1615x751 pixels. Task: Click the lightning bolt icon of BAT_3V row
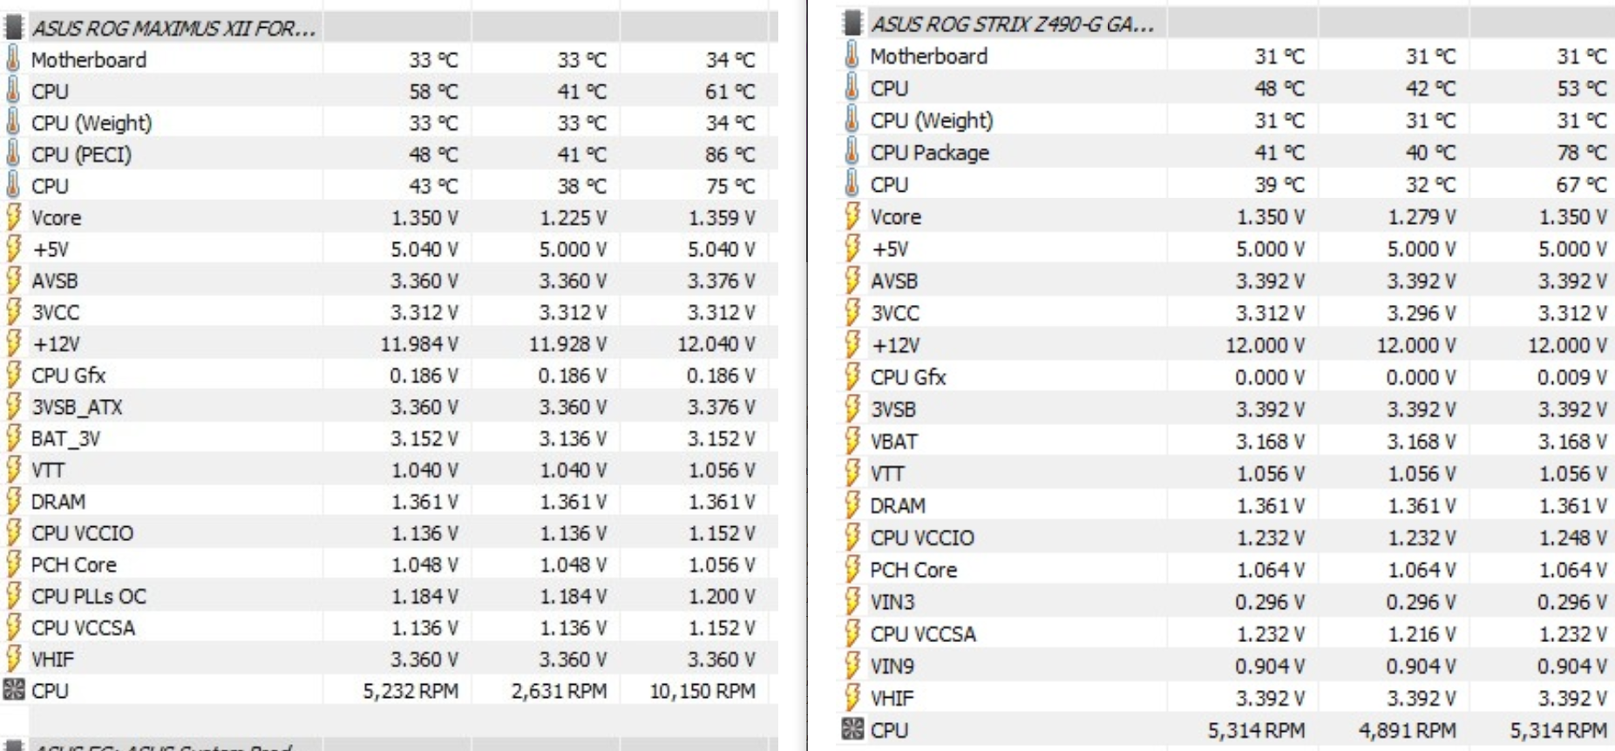(13, 438)
